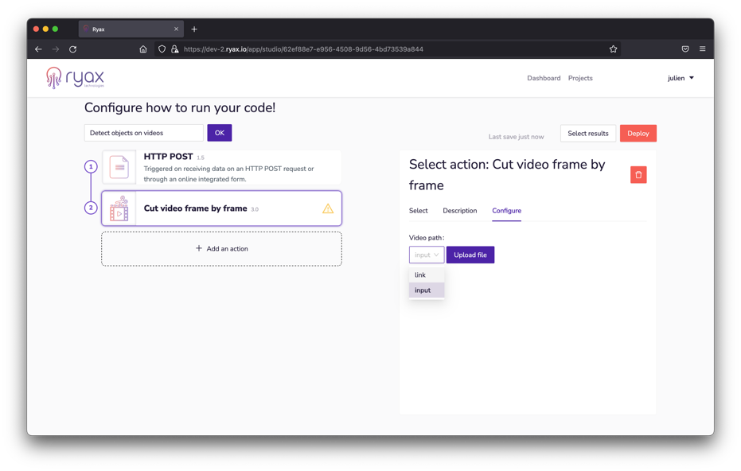Click the Upload file button
This screenshot has width=741, height=471.
(470, 255)
